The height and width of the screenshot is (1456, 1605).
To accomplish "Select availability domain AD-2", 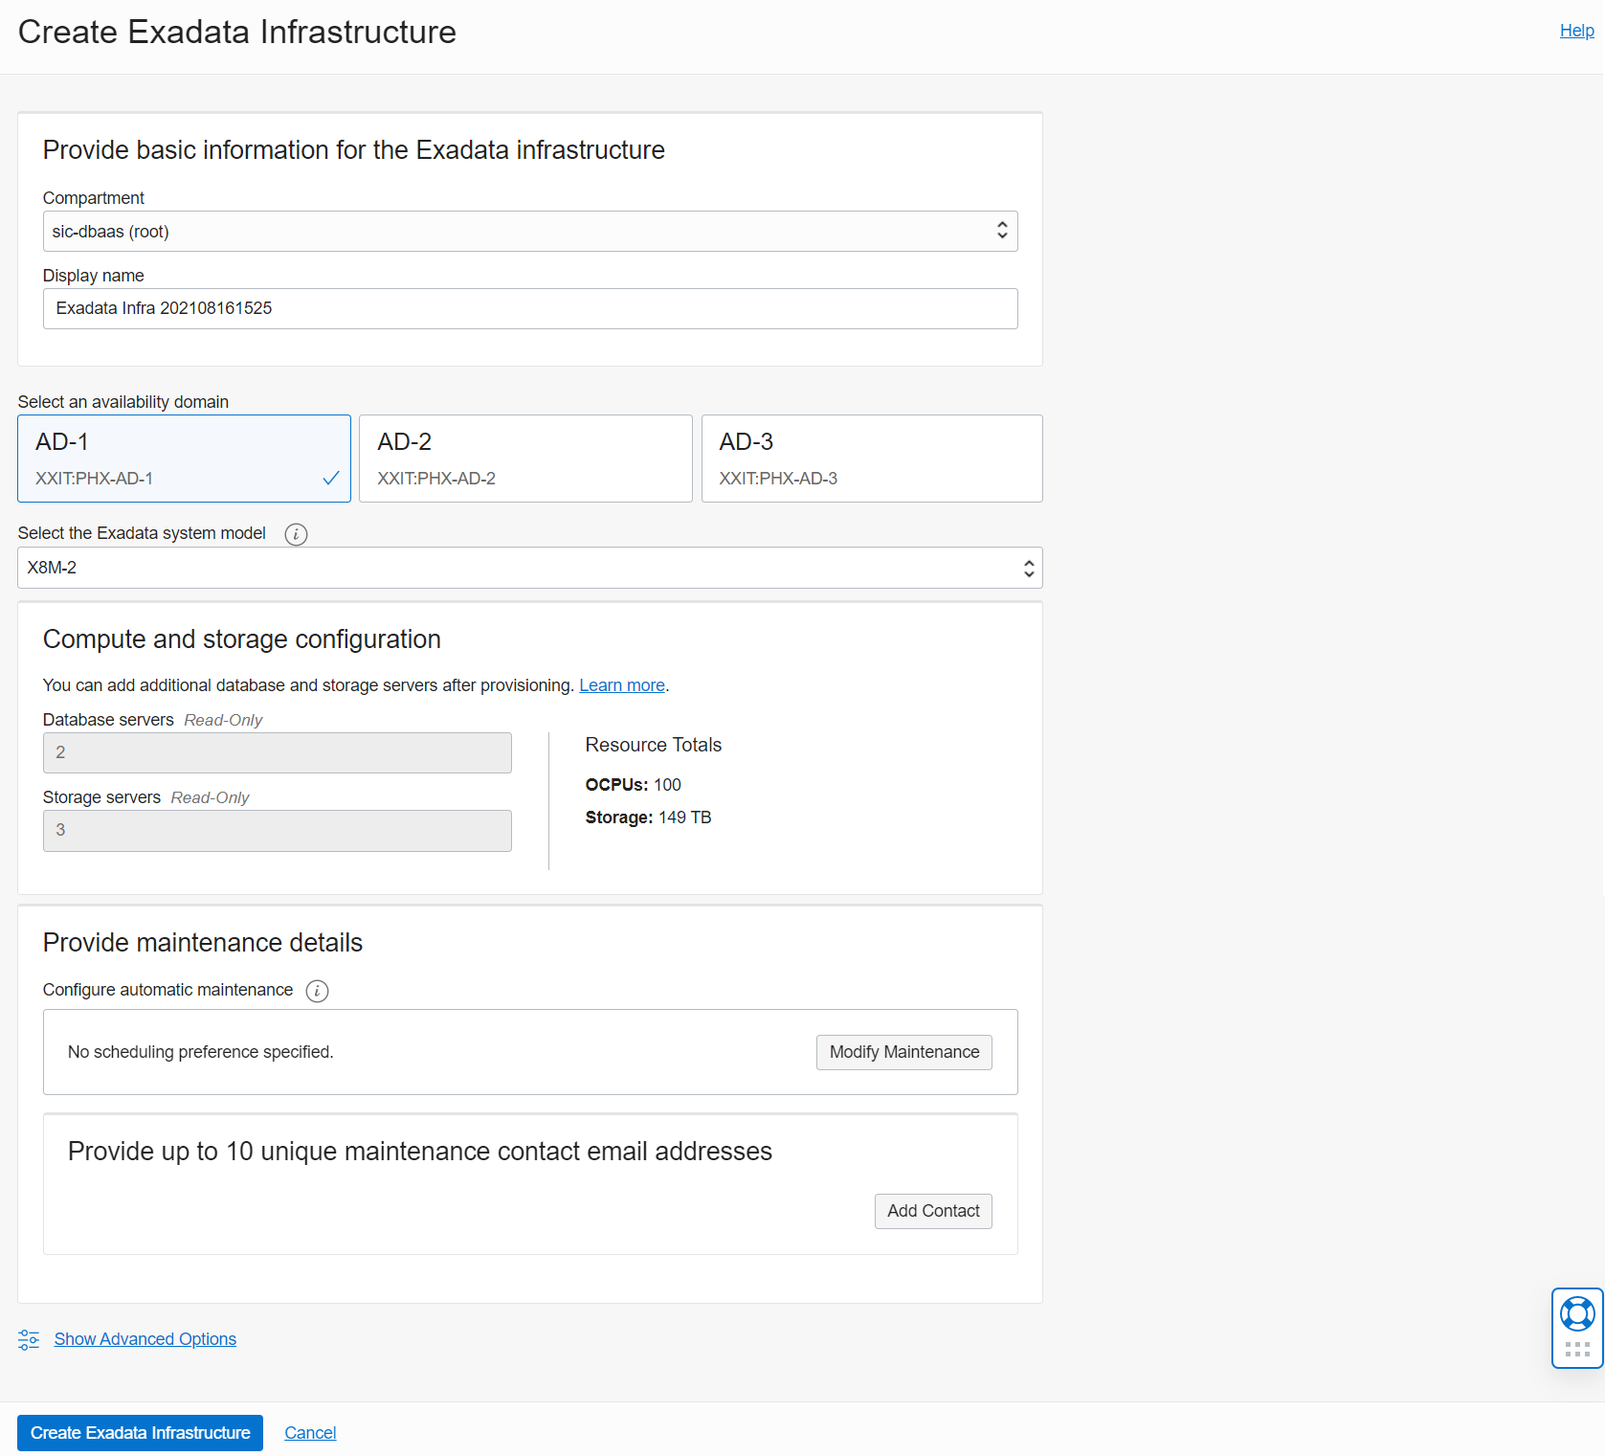I will [x=525, y=458].
